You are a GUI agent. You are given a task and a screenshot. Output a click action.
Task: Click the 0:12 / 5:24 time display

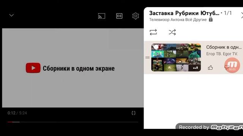pos(17,113)
